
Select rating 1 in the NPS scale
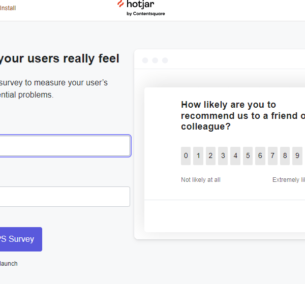198,156
